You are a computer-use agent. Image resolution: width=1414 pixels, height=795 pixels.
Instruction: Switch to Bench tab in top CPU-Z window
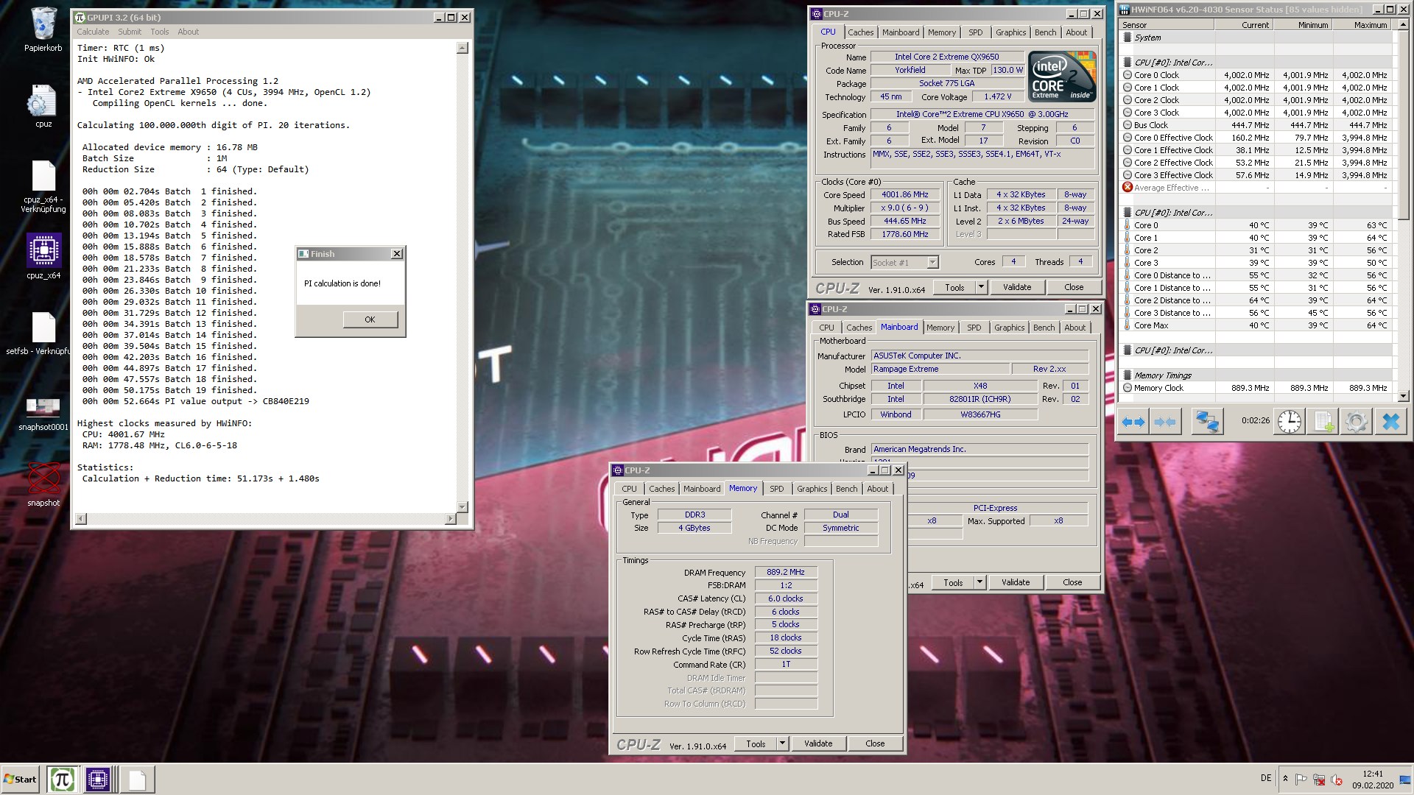(x=1045, y=32)
